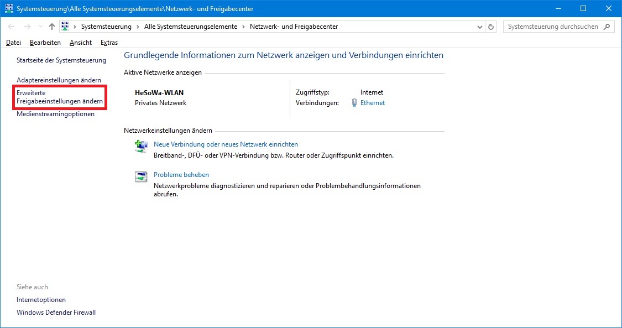Image resolution: width=622 pixels, height=328 pixels.
Task: Open the recent locations dropdown arrow
Action: [40, 27]
